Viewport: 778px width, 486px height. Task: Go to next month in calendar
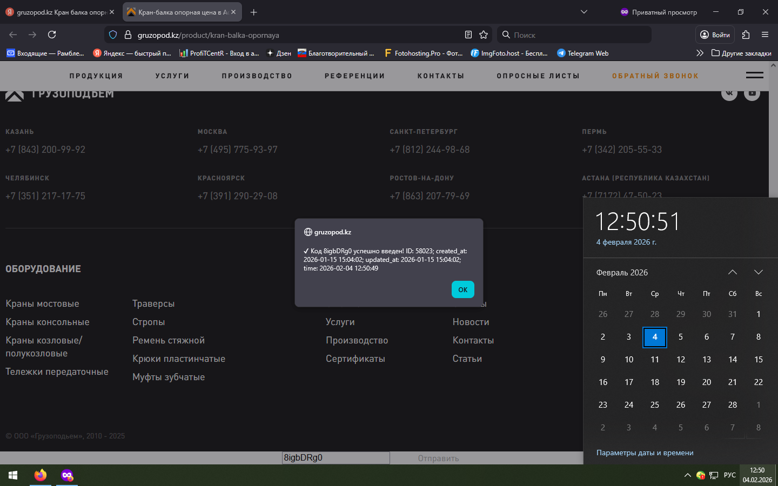pos(759,272)
